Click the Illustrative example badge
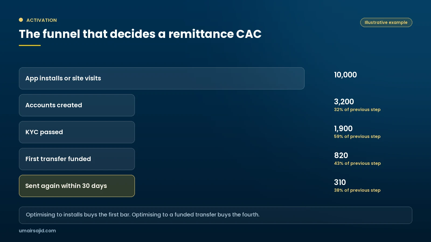 coord(386,23)
